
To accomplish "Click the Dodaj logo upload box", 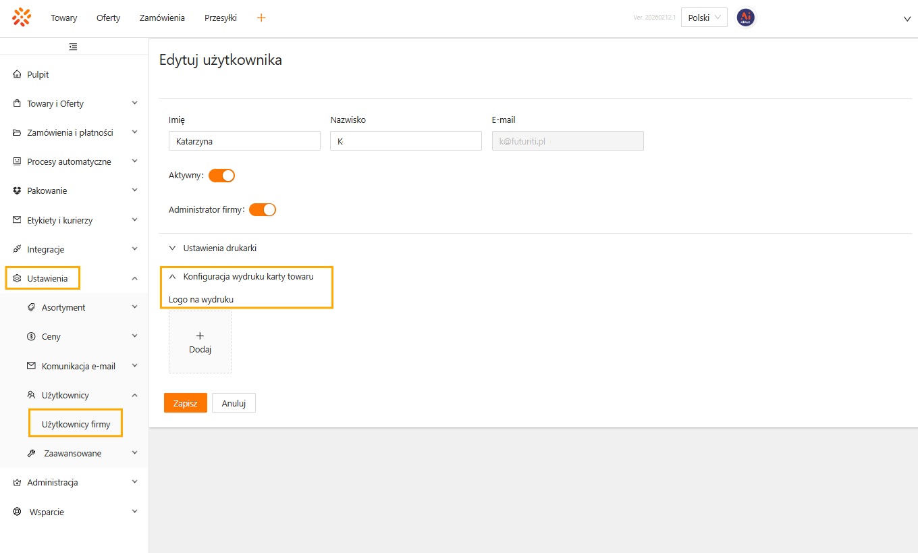I will (200, 342).
